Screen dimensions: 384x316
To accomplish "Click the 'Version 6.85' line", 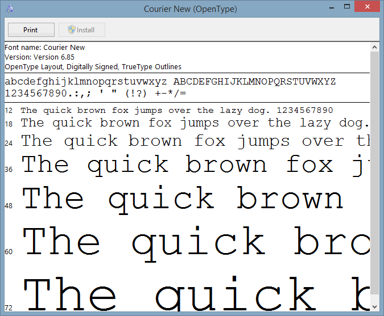I will point(40,57).
